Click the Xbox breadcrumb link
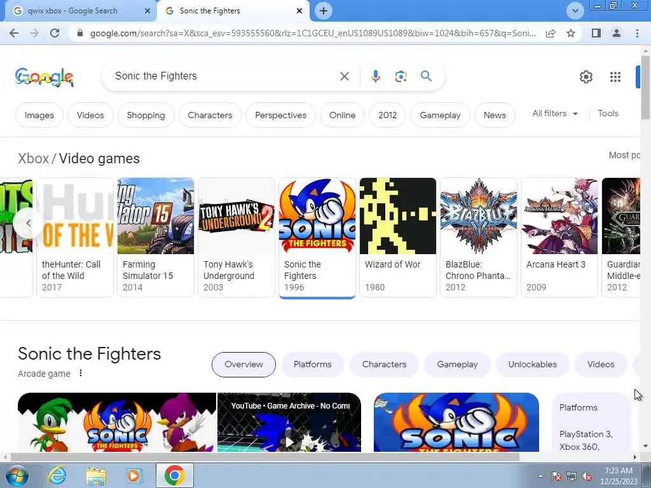This screenshot has width=651, height=488. pos(33,158)
